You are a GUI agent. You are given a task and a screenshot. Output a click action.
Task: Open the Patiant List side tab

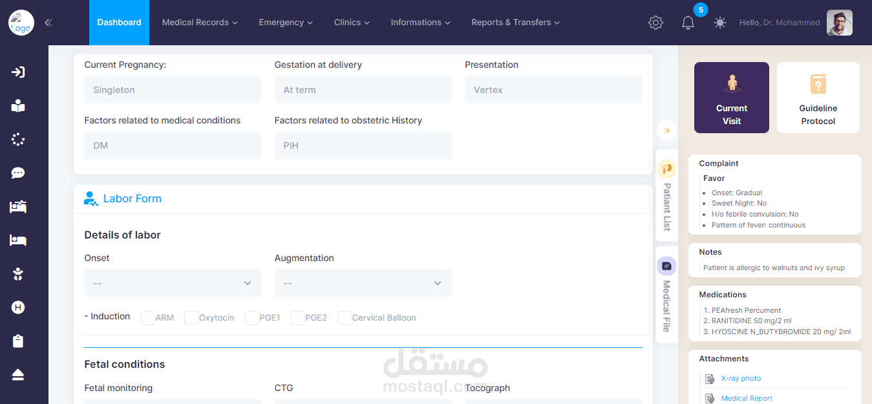(x=666, y=195)
